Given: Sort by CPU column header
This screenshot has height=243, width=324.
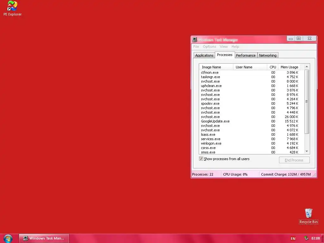Looking at the screenshot, I should (272, 67).
